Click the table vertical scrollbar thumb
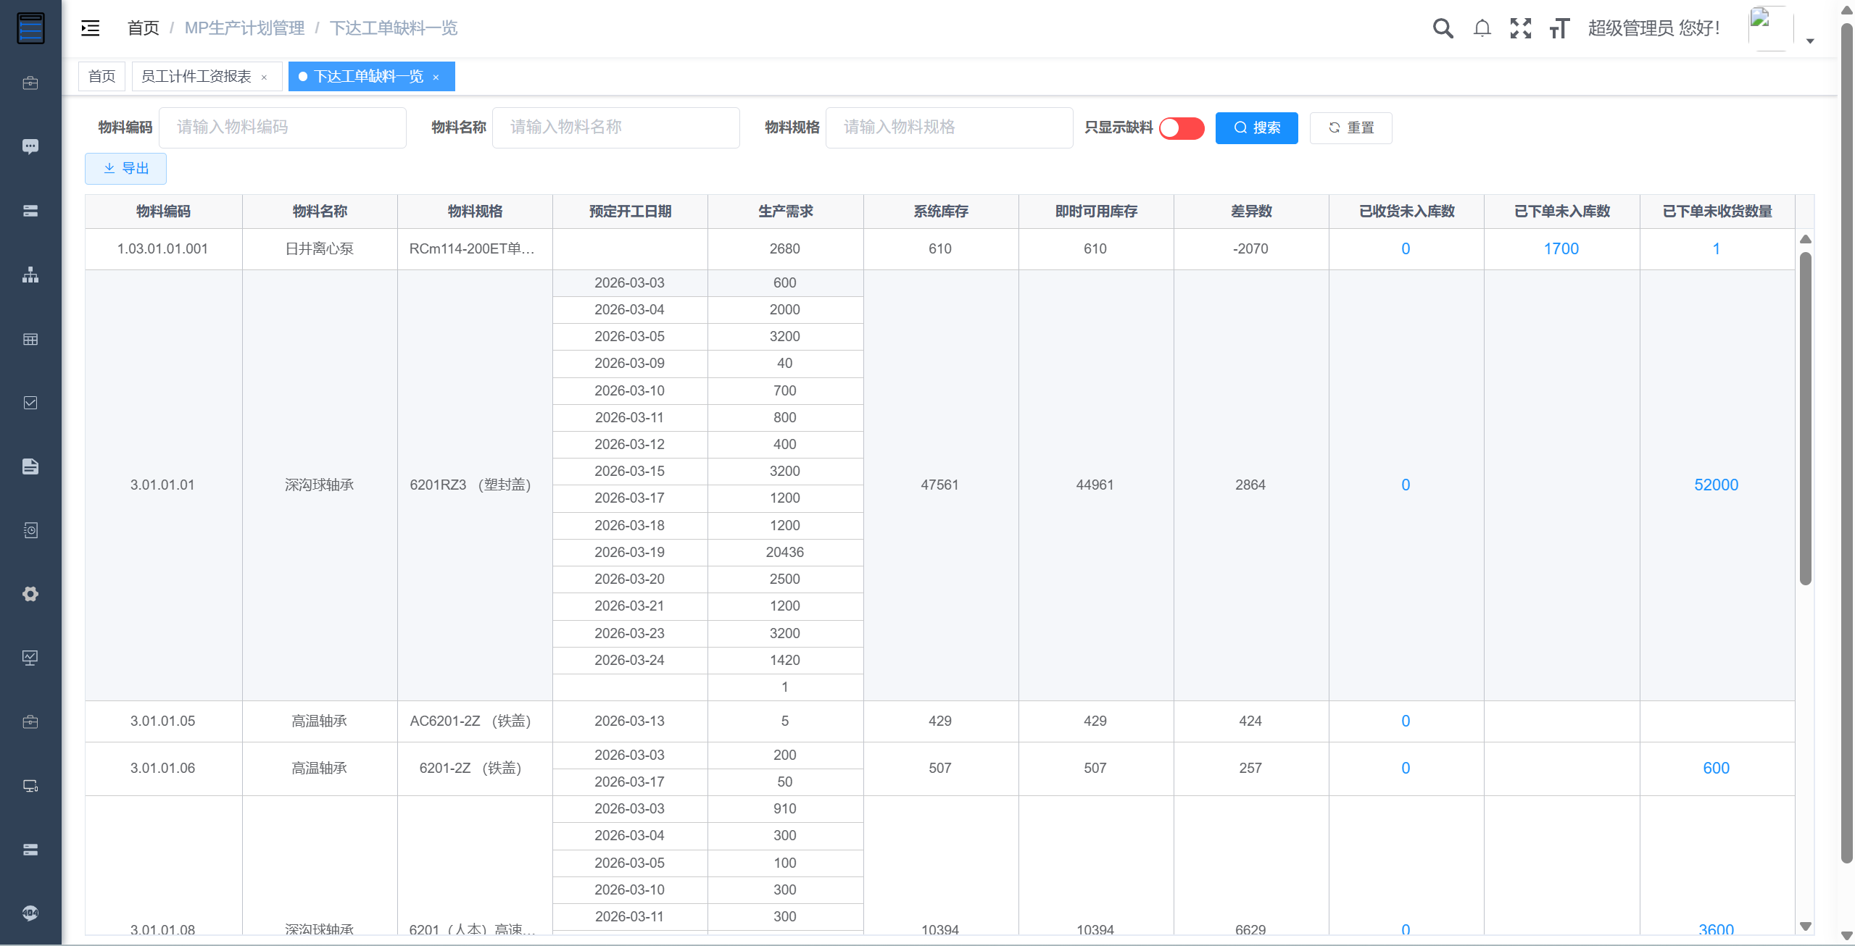This screenshot has height=946, width=1855. tap(1805, 419)
